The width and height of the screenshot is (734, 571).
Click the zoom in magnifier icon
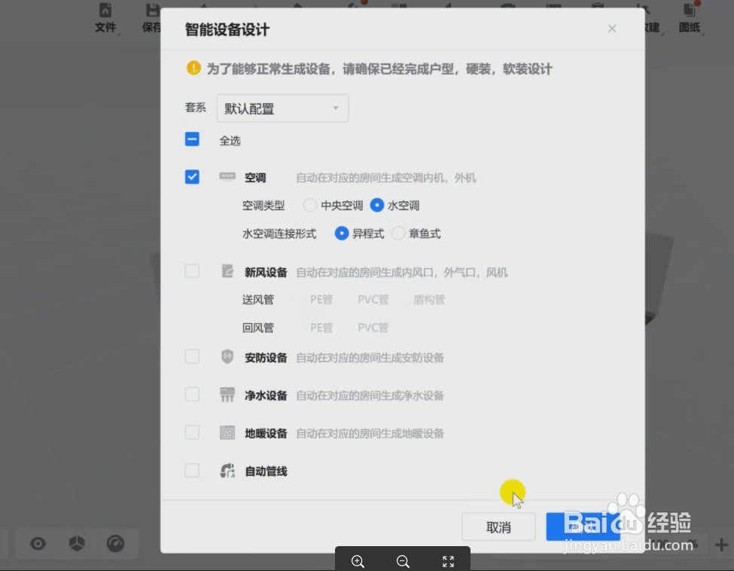(358, 561)
